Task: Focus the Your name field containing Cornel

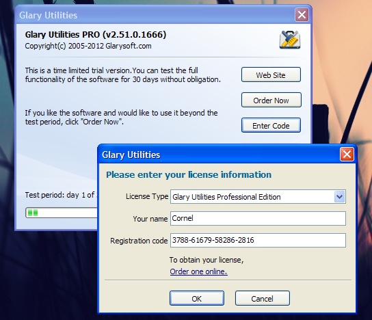Action: coord(258,219)
